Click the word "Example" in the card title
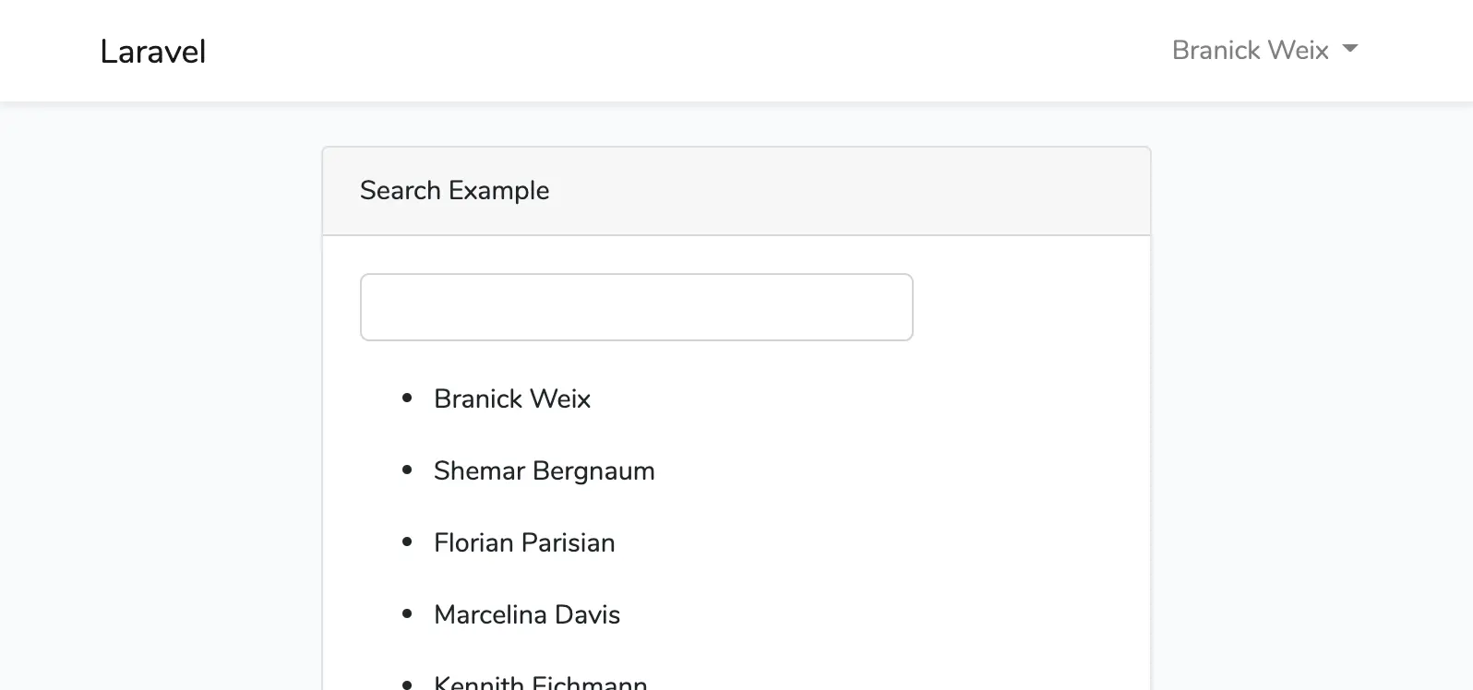The image size is (1473, 690). (499, 190)
